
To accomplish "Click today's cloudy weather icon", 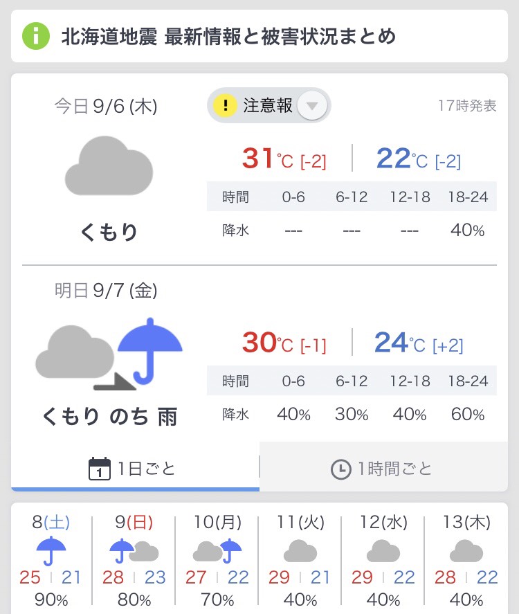I will coord(109,166).
